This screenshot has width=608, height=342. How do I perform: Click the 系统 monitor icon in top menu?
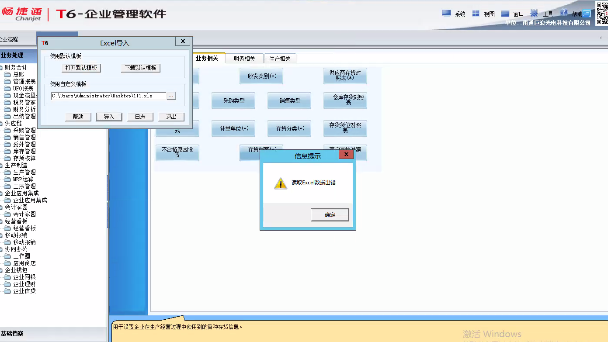pyautogui.click(x=446, y=13)
